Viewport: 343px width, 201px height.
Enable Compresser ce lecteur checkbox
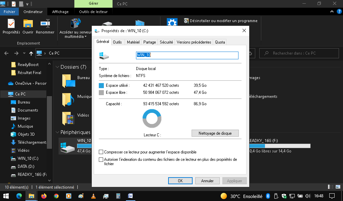pyautogui.click(x=101, y=152)
